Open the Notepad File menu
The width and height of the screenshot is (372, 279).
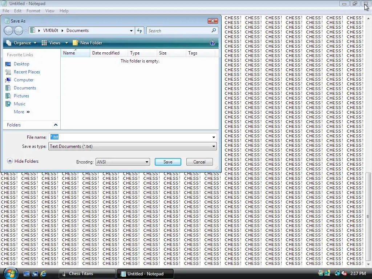pos(6,11)
